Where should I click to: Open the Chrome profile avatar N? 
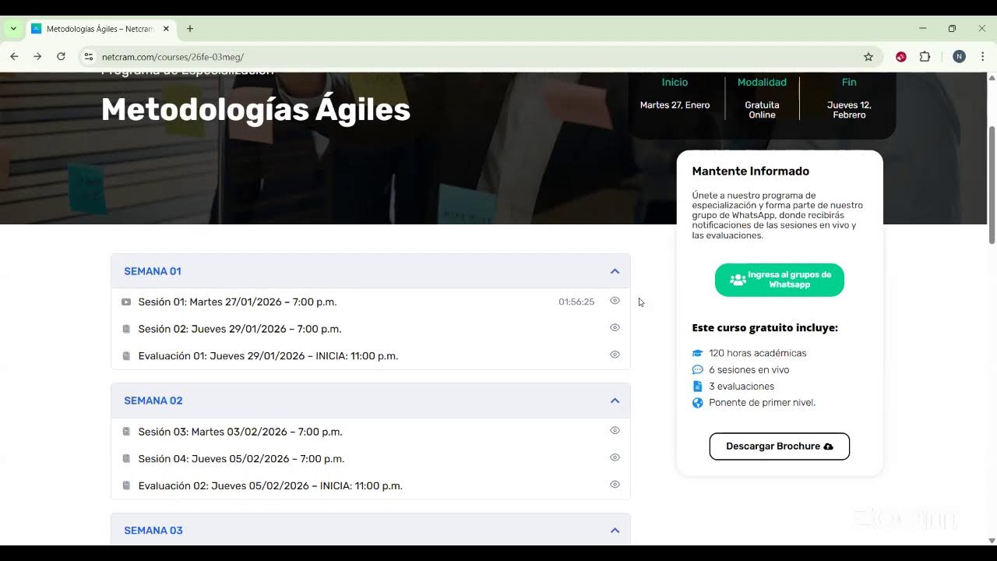pyautogui.click(x=959, y=57)
